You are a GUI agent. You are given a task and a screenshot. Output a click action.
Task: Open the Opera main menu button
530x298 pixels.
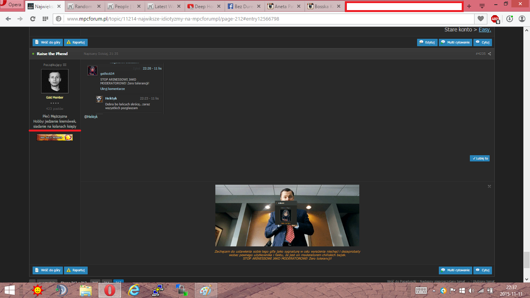coord(12,5)
